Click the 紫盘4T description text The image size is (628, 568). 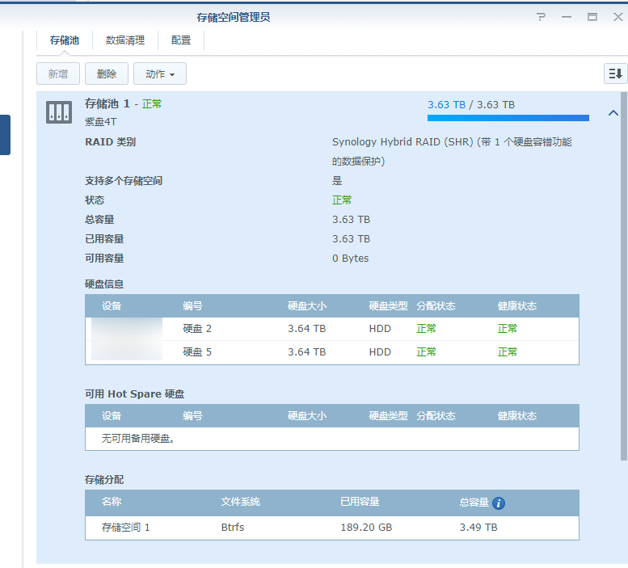pos(100,122)
